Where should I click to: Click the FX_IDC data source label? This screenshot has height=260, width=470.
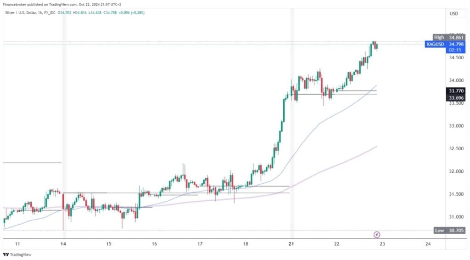point(50,13)
